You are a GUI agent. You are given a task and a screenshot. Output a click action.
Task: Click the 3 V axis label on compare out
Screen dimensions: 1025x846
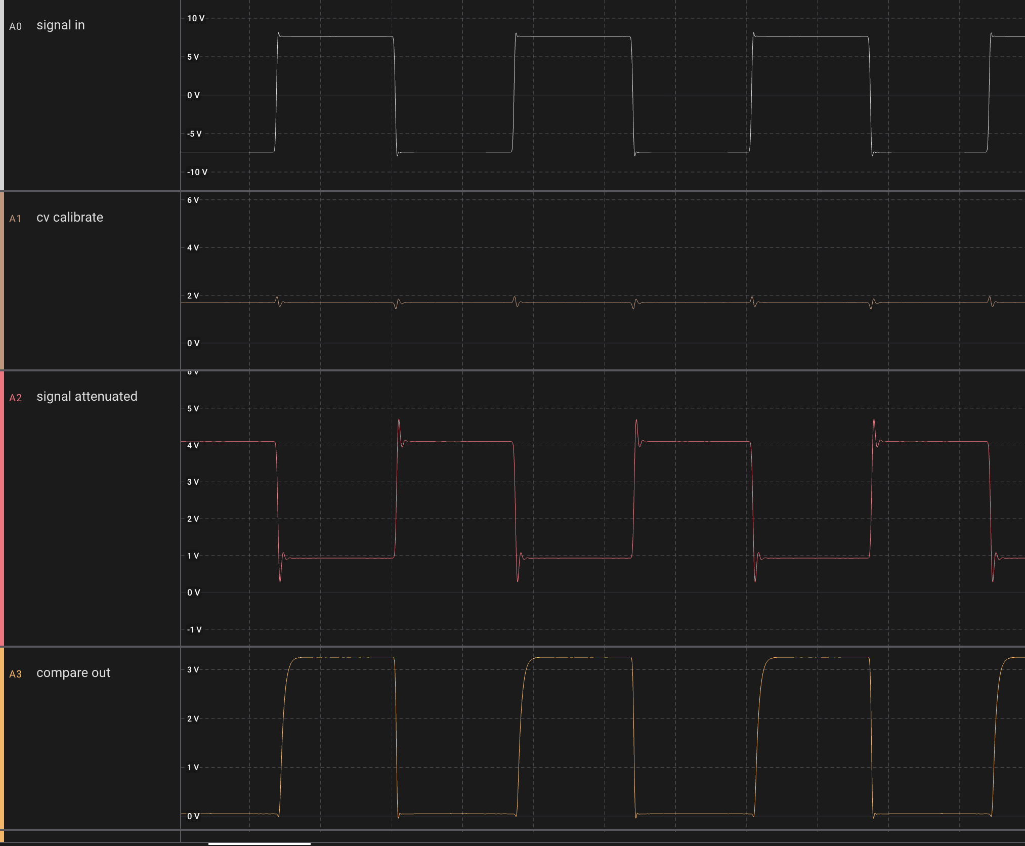pyautogui.click(x=193, y=669)
